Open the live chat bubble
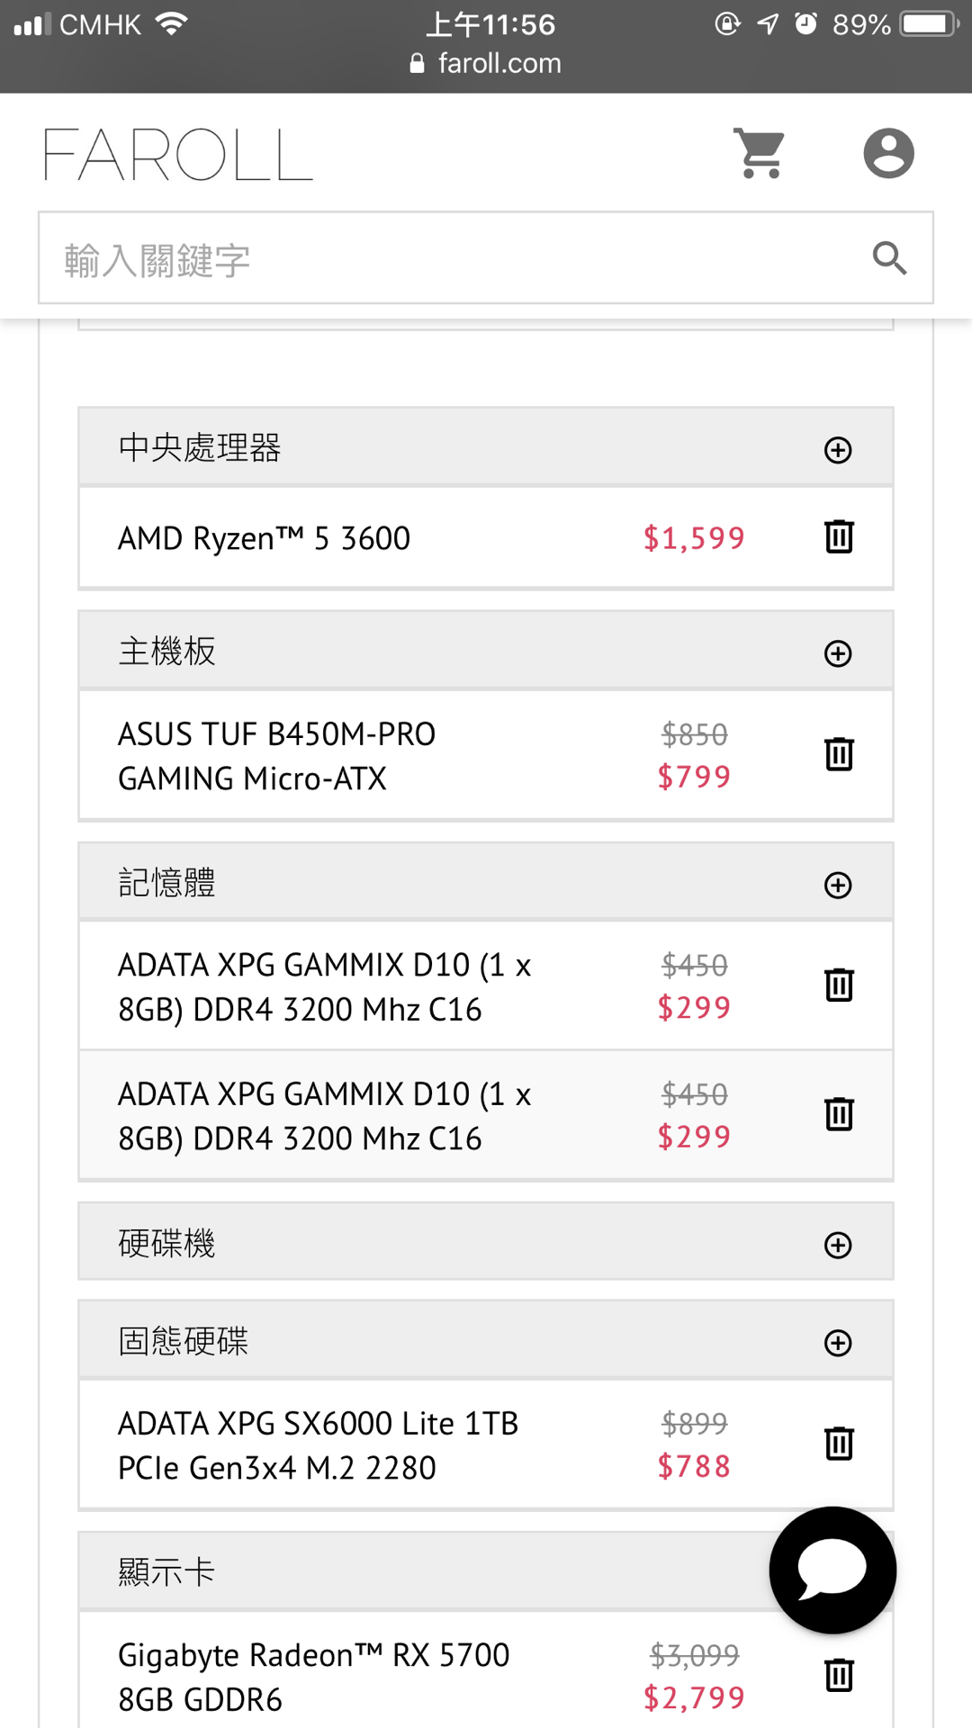 832,1570
